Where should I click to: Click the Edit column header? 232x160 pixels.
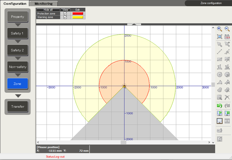coord(78,10)
